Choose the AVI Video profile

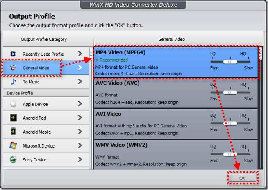(148, 123)
